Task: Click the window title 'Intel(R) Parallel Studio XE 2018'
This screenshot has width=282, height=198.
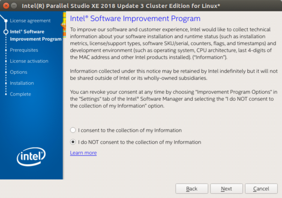Action: pyautogui.click(x=121, y=6)
